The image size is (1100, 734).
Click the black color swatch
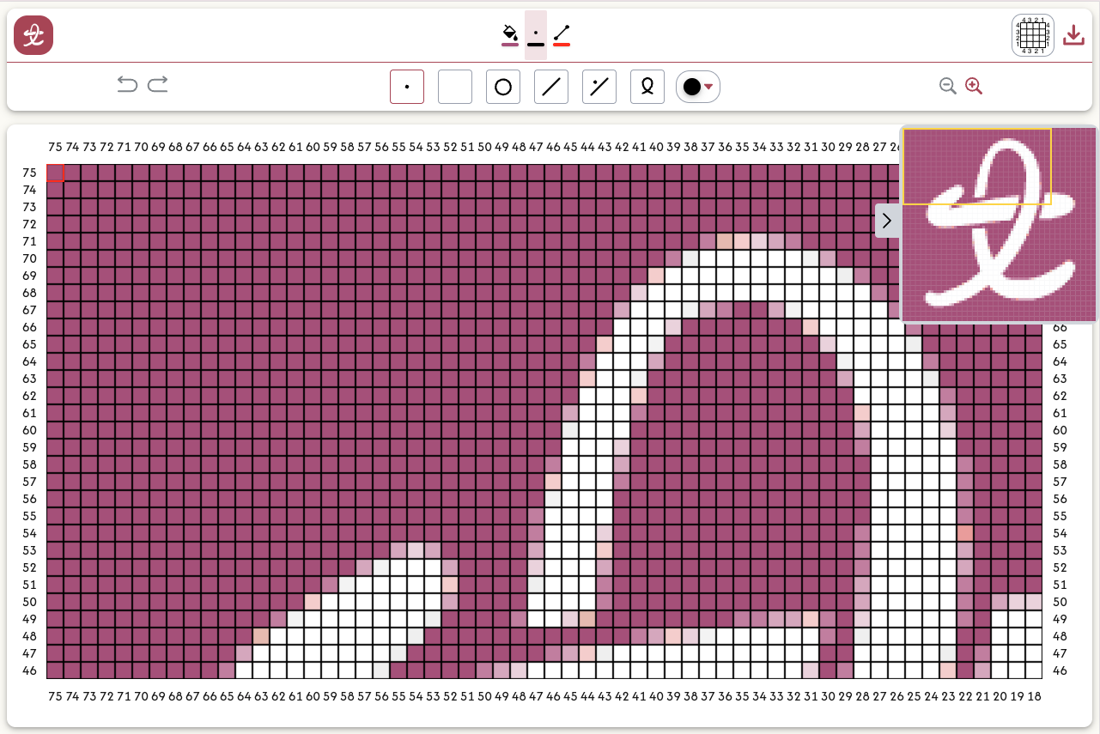692,86
